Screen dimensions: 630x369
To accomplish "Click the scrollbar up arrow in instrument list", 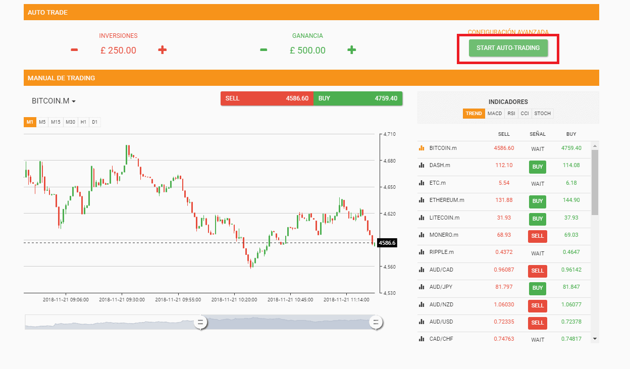I will pos(595,146).
